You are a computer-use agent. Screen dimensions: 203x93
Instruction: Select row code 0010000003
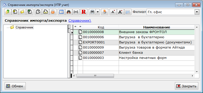101,58
